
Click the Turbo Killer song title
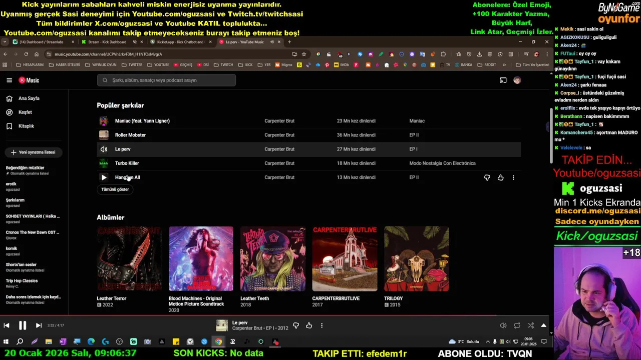click(127, 163)
